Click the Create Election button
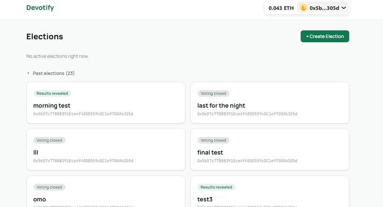The height and width of the screenshot is (207, 383). coord(325,37)
